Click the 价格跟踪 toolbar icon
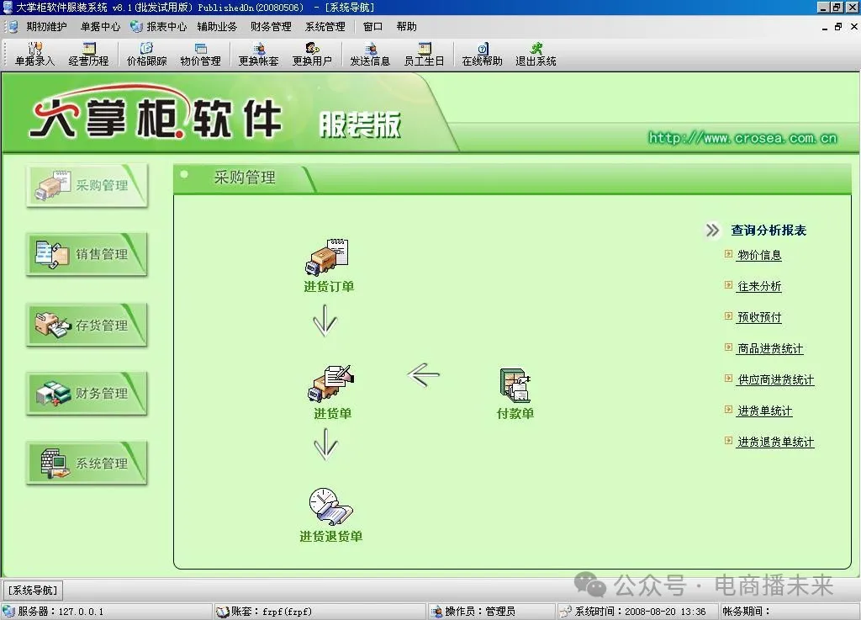This screenshot has height=620, width=861. 146,55
